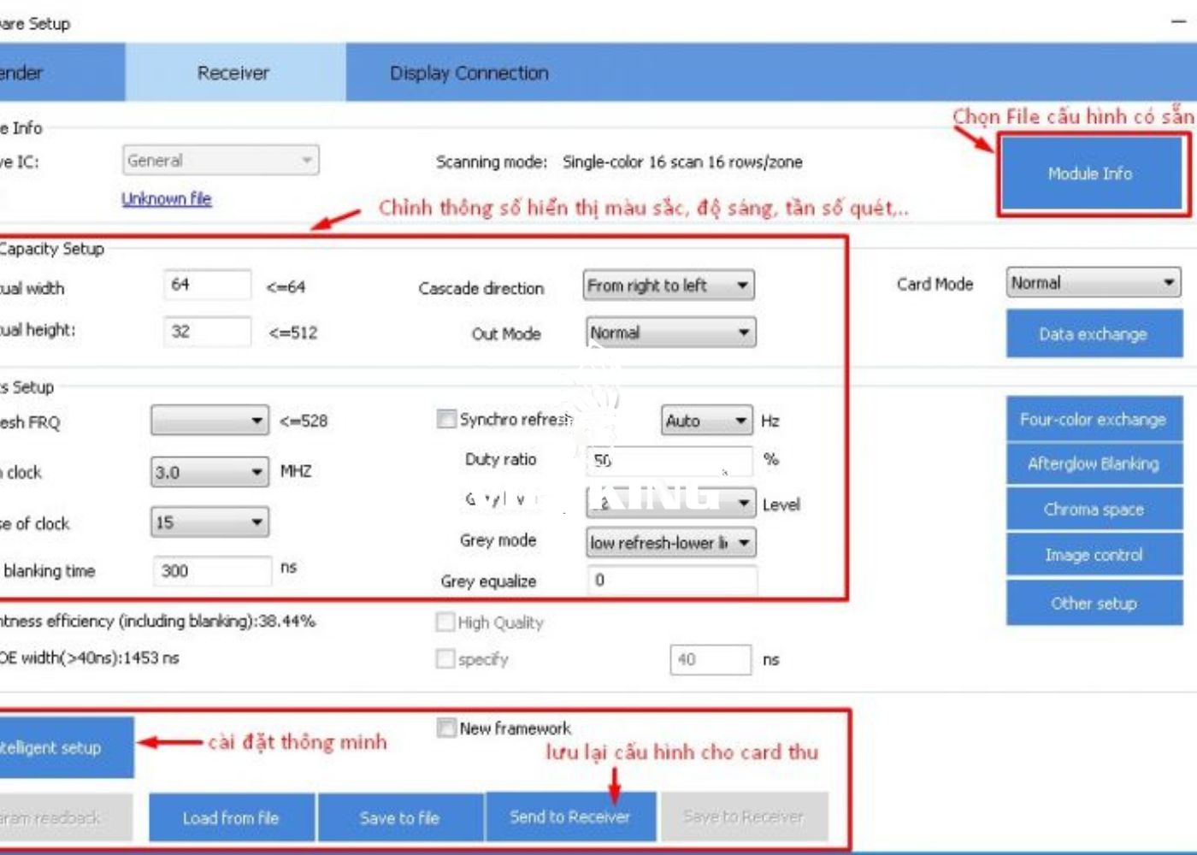1197x855 pixels.
Task: Click the Load from file button
Action: pyautogui.click(x=231, y=818)
